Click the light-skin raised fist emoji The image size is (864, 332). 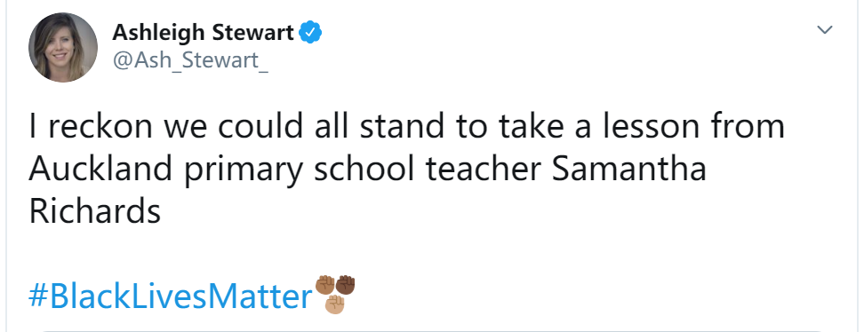(x=335, y=304)
